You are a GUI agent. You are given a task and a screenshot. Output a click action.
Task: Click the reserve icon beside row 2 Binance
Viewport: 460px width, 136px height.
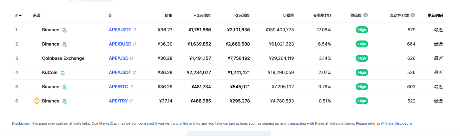65,45
